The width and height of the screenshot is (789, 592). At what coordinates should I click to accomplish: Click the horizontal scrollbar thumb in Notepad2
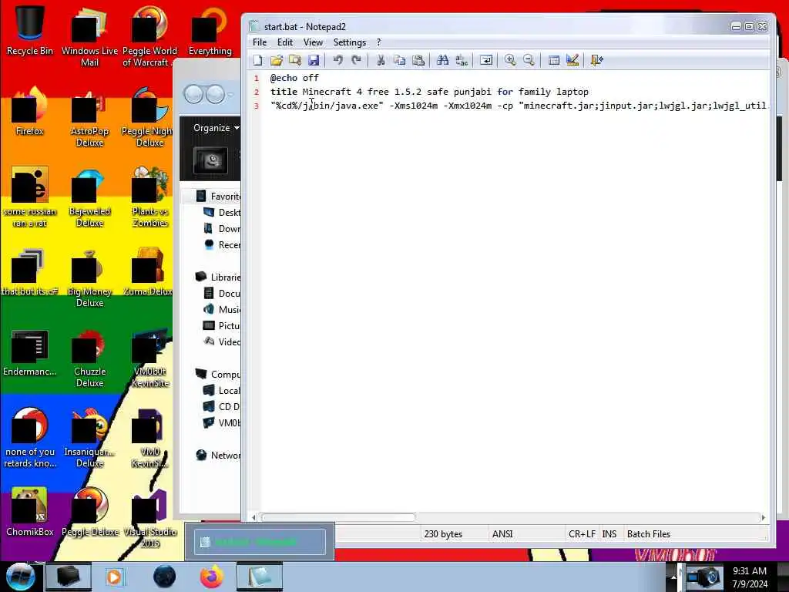tap(337, 517)
